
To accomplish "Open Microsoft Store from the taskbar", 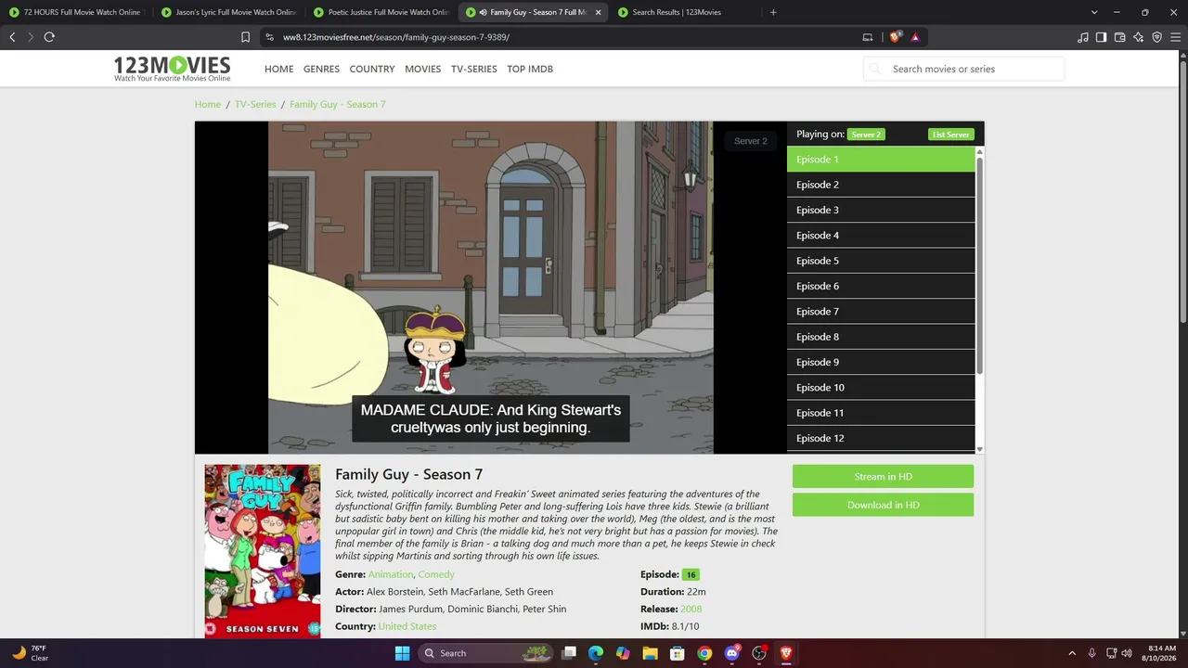I will point(678,653).
